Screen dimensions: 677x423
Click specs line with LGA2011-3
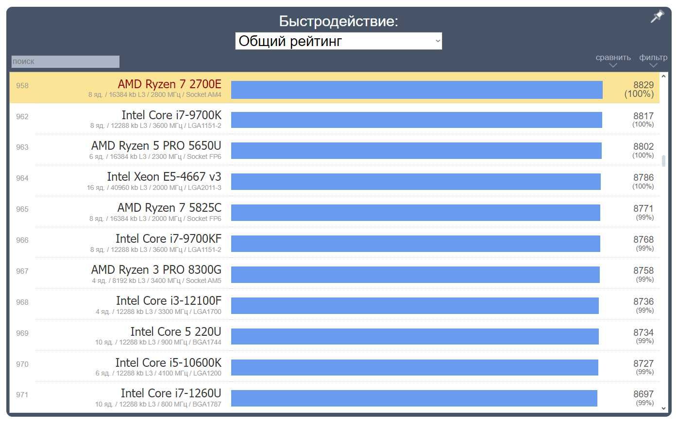click(154, 188)
